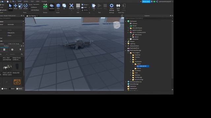Collapse the ReplicatedStorage node
The height and width of the screenshot is (118, 211).
126,50
